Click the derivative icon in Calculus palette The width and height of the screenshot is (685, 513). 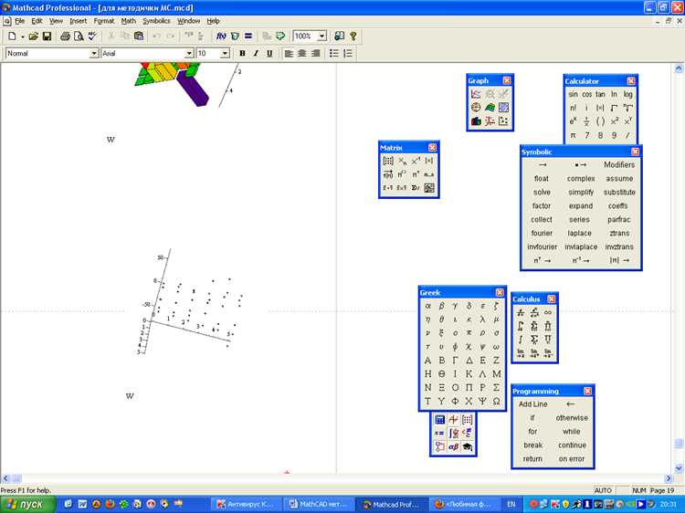[521, 312]
